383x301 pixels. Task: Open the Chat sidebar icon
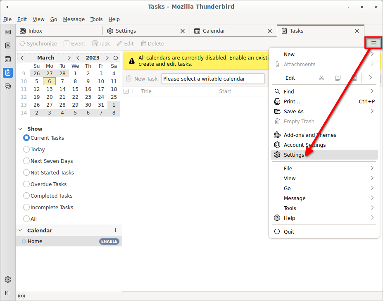click(x=7, y=86)
